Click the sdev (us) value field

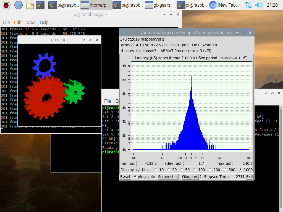(194, 163)
